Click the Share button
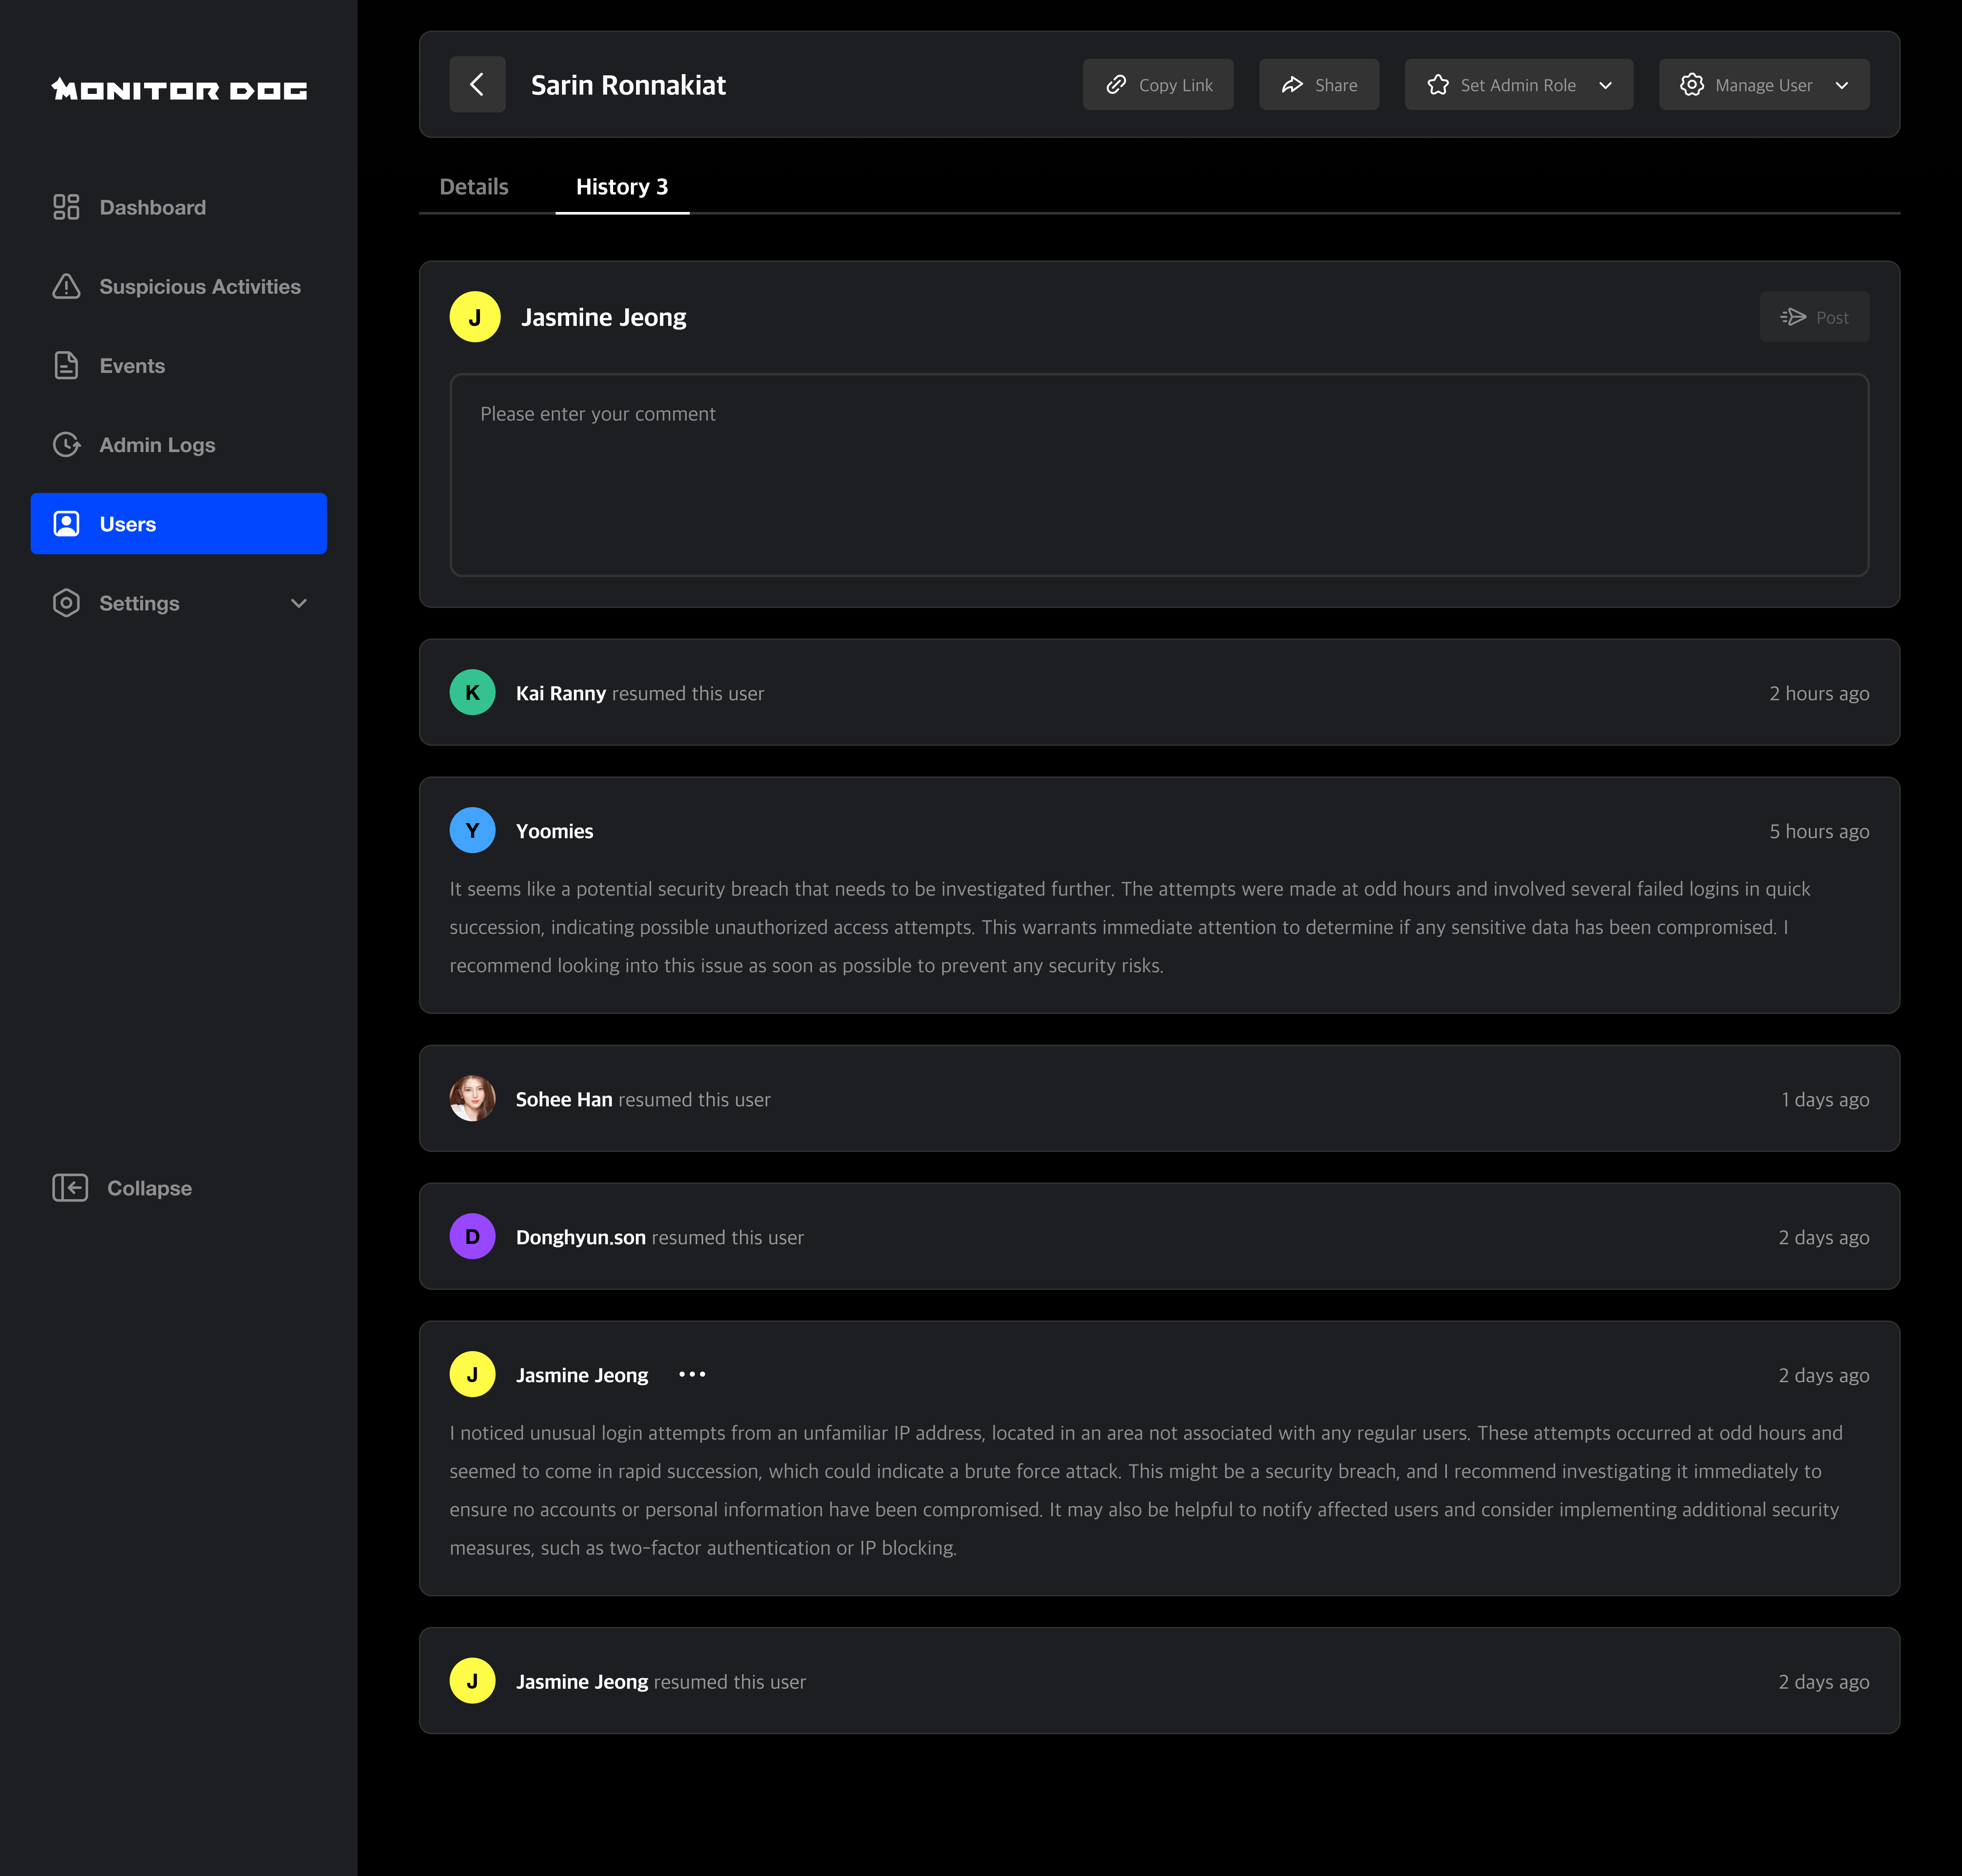This screenshot has width=1962, height=1876. [x=1318, y=84]
